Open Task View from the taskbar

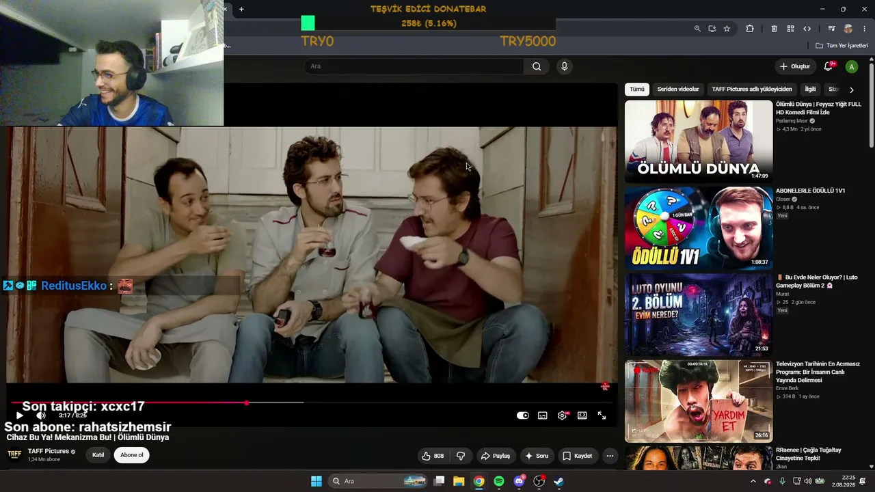(440, 481)
